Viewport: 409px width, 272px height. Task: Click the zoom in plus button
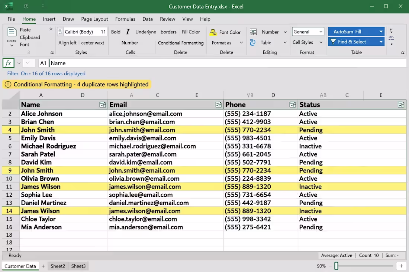(x=401, y=266)
